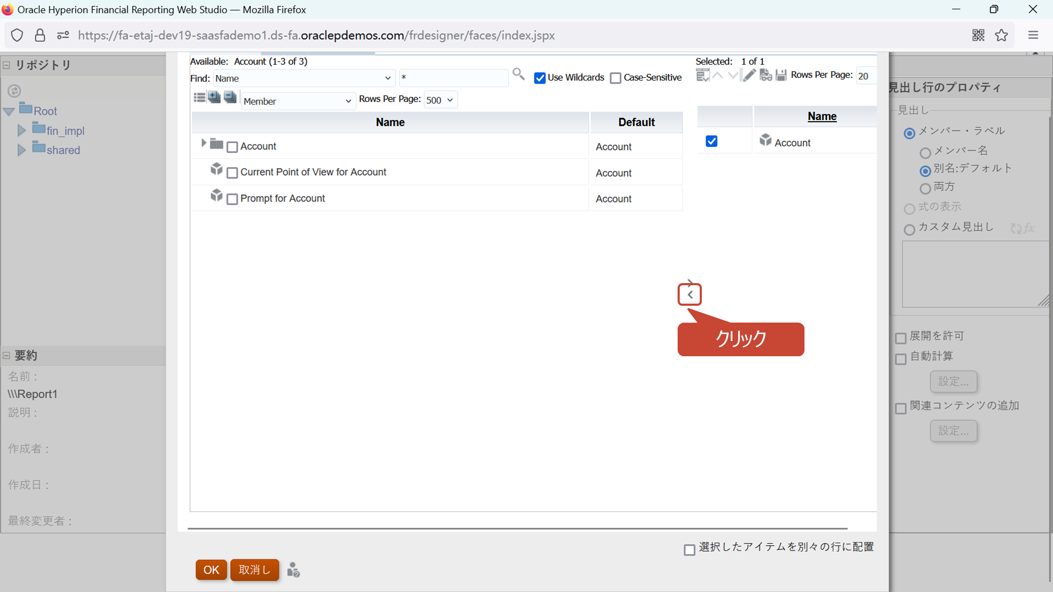This screenshot has height=592, width=1053.
Task: Click the user help icon beside 取消し
Action: [293, 570]
